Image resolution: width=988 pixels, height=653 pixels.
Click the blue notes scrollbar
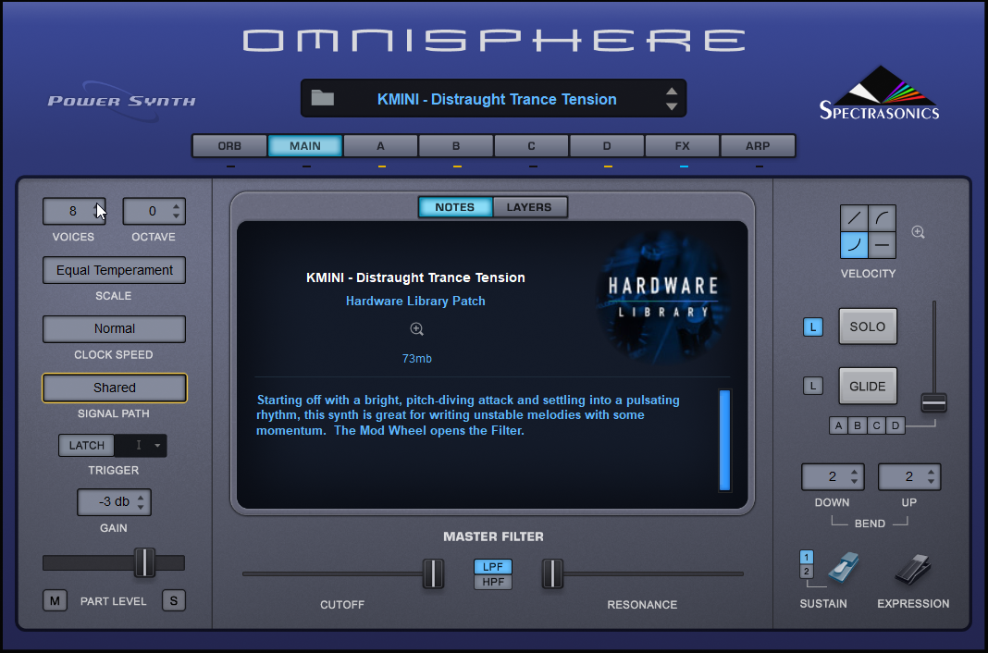tap(724, 440)
